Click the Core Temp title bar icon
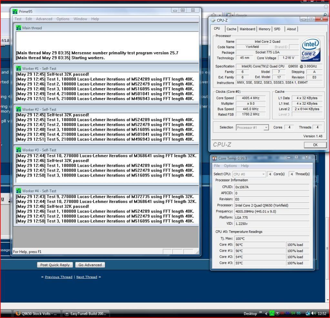 click(215, 158)
